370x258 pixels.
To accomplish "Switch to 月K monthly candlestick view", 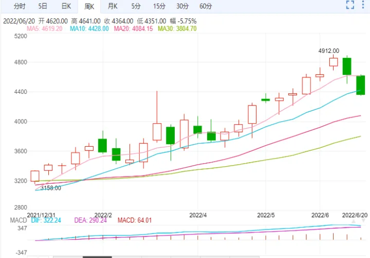I will click(x=112, y=6).
